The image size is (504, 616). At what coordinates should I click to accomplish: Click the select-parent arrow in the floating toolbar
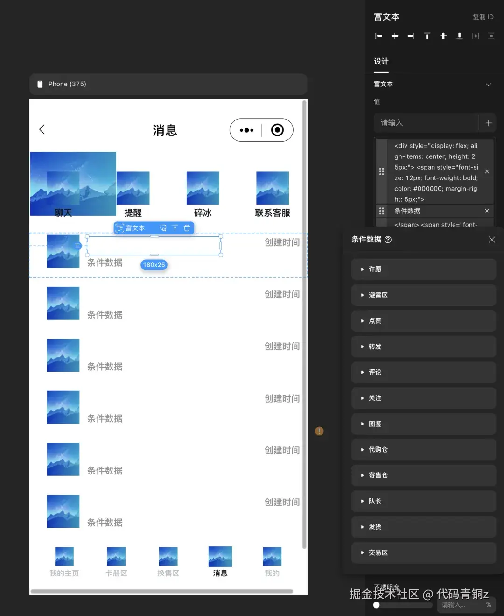tap(175, 228)
